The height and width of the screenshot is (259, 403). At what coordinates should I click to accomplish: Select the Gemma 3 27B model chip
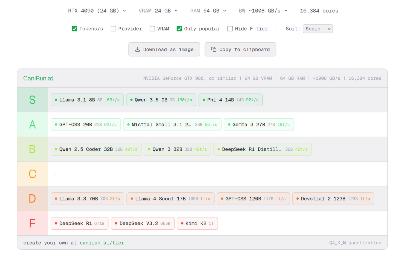259,125
